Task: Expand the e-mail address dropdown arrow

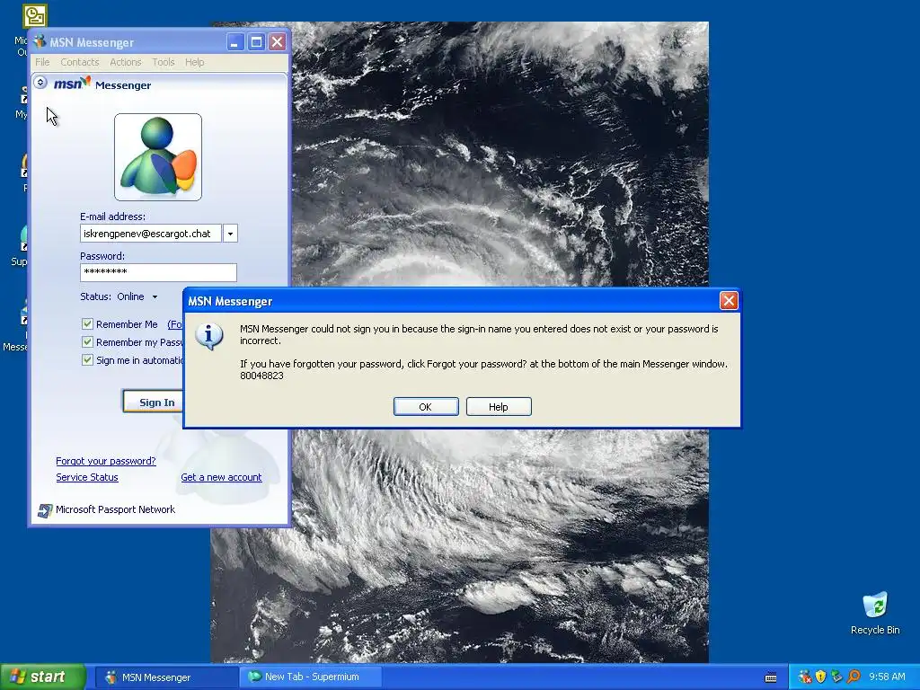Action: (x=230, y=234)
